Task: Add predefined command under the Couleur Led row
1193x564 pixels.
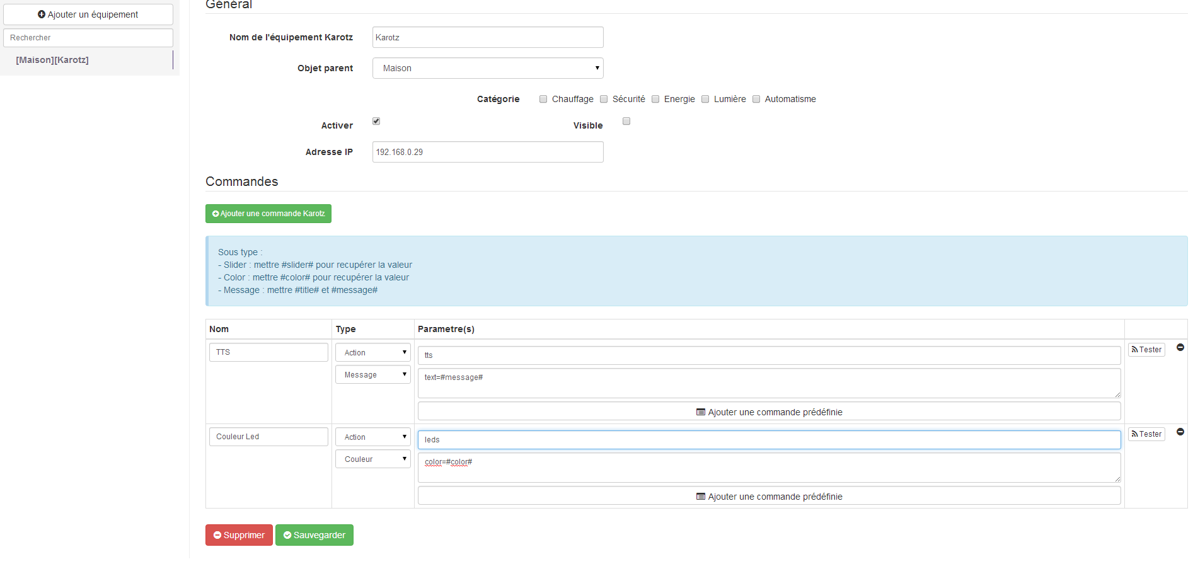Action: (769, 497)
